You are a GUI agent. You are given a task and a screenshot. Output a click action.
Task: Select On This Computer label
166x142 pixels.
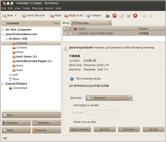point(18,30)
